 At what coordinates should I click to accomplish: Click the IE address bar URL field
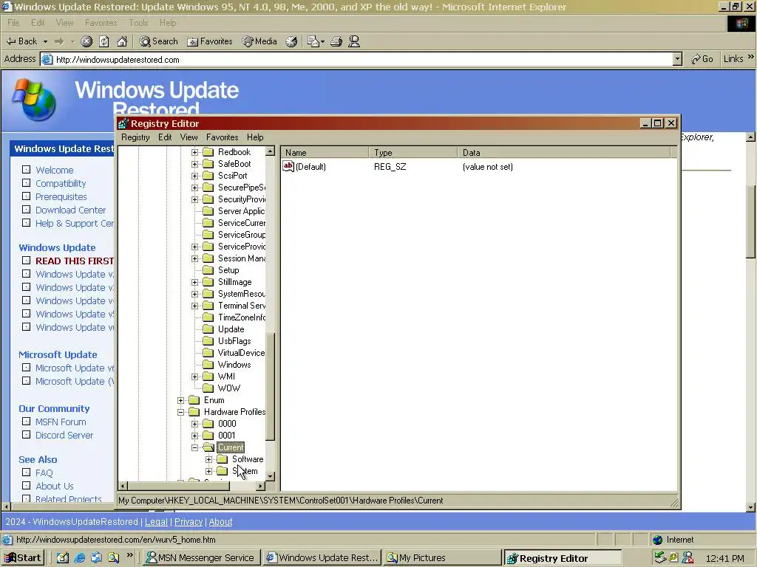click(357, 59)
